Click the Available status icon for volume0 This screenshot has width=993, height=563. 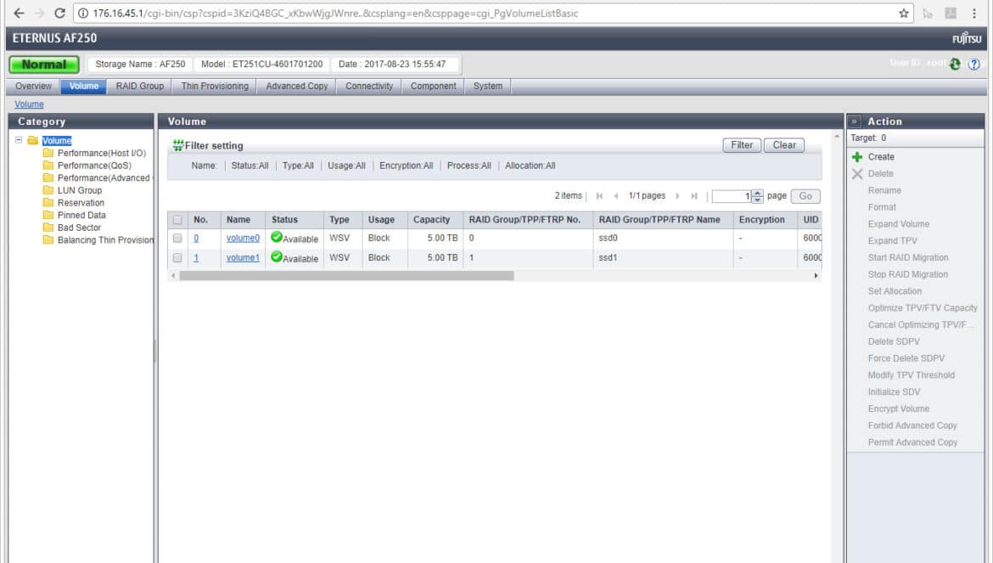tap(277, 238)
